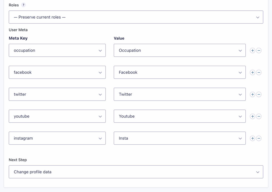
Task: Open the Next Step dropdown
Action: (x=136, y=172)
